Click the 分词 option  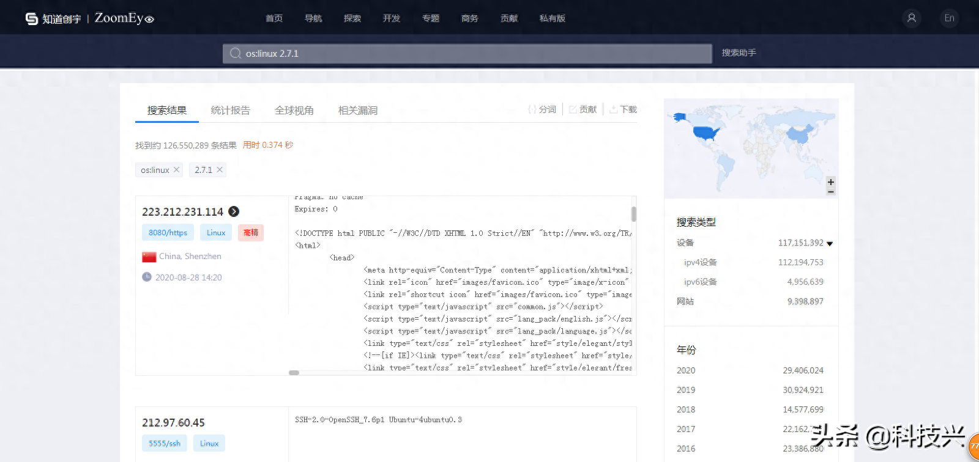click(x=542, y=109)
